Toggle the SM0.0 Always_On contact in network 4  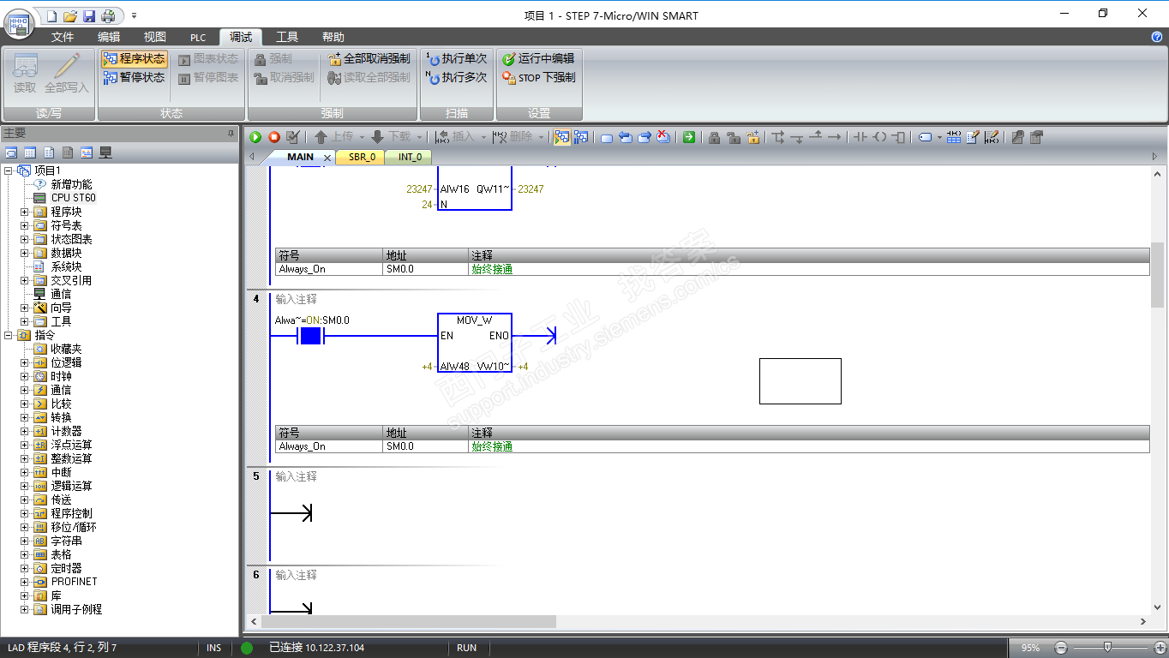(310, 337)
